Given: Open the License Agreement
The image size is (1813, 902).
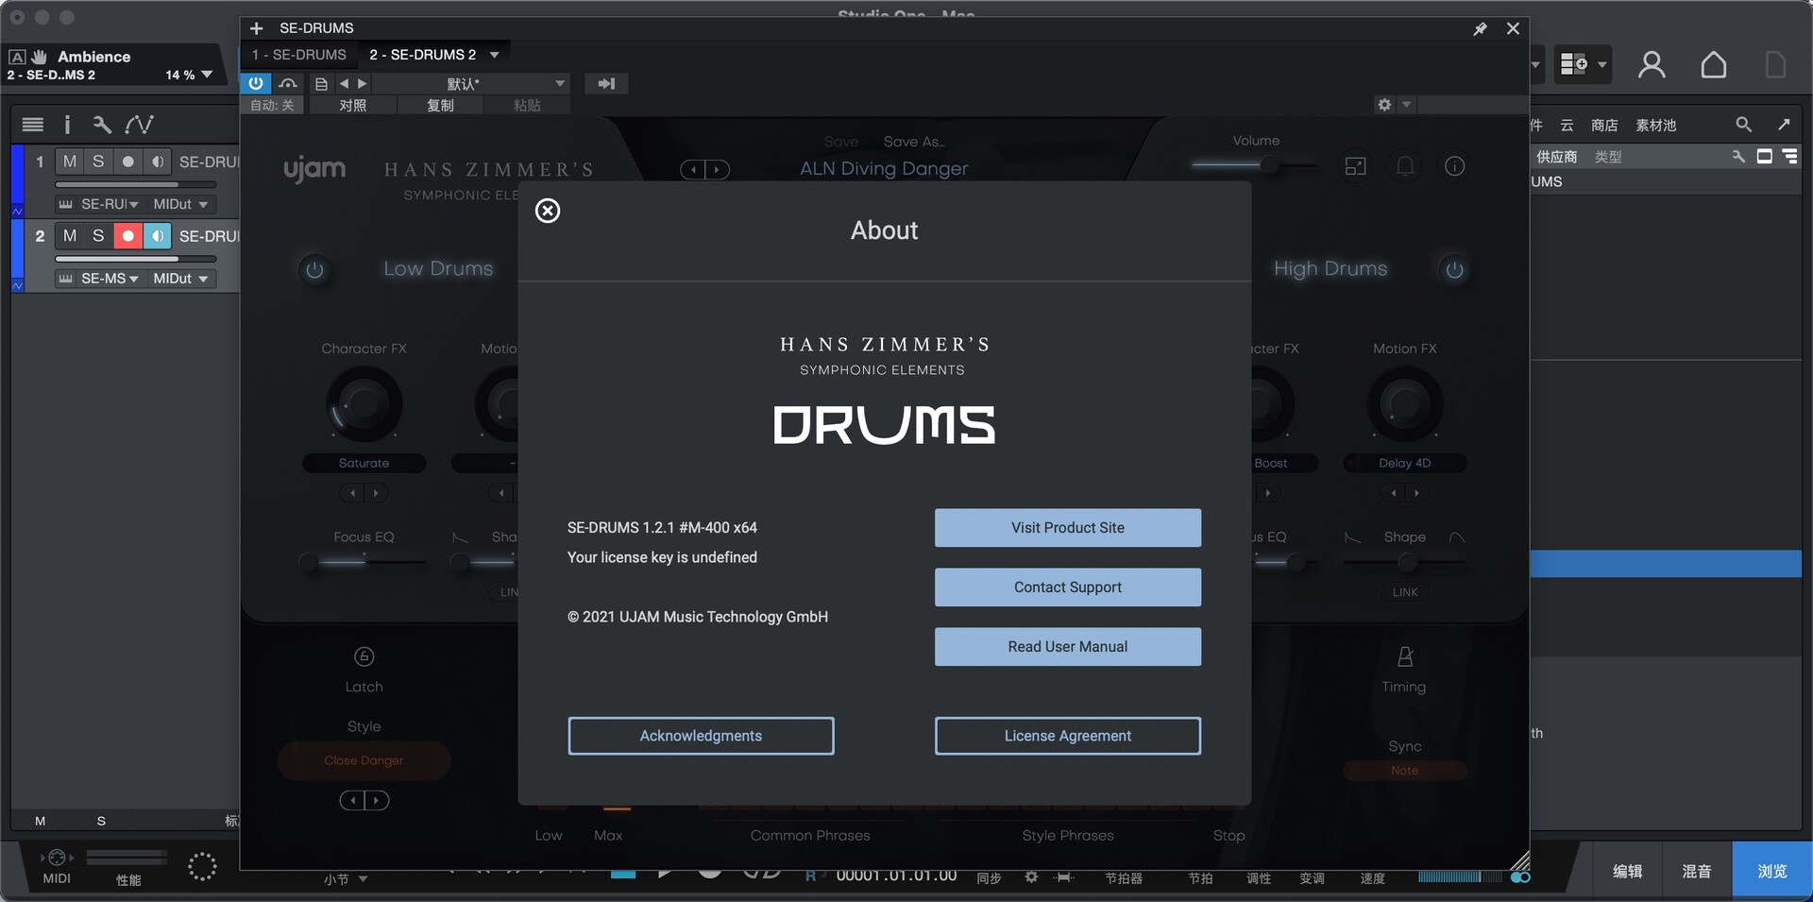Looking at the screenshot, I should (1068, 736).
